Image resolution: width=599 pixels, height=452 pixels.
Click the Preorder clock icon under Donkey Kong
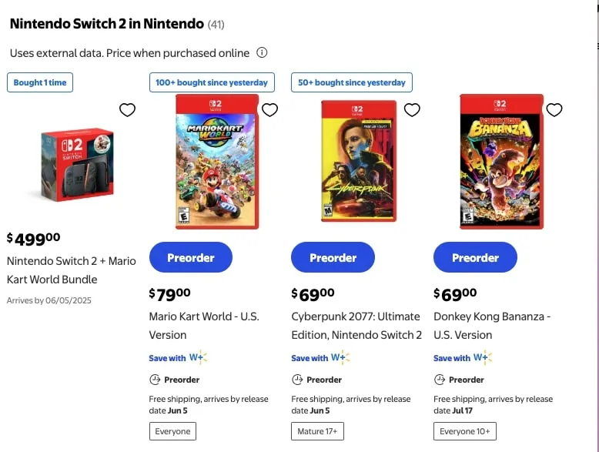440,380
